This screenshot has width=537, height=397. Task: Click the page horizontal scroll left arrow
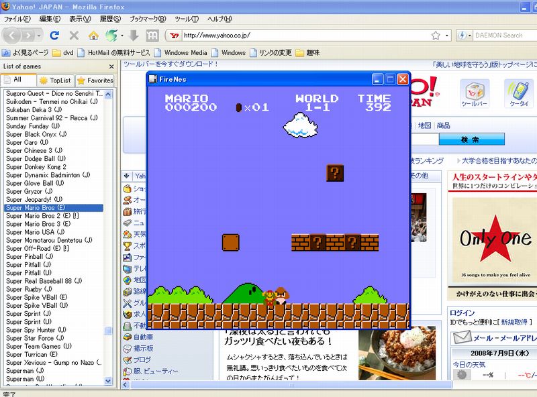pyautogui.click(x=126, y=385)
